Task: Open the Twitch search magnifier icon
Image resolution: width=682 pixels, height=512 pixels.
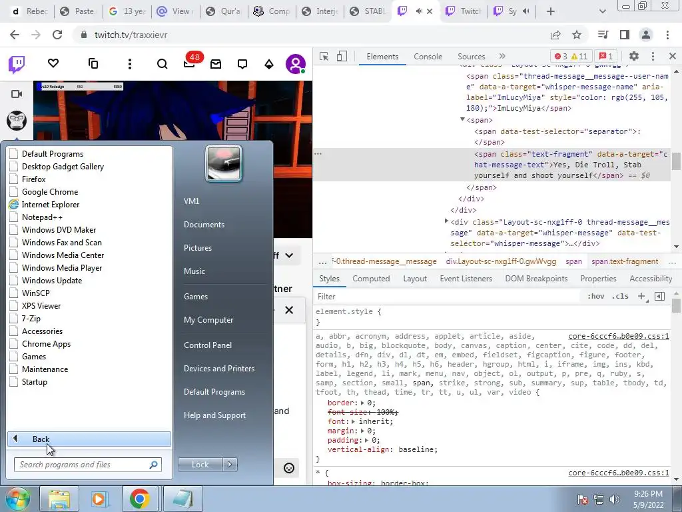Action: (163, 64)
